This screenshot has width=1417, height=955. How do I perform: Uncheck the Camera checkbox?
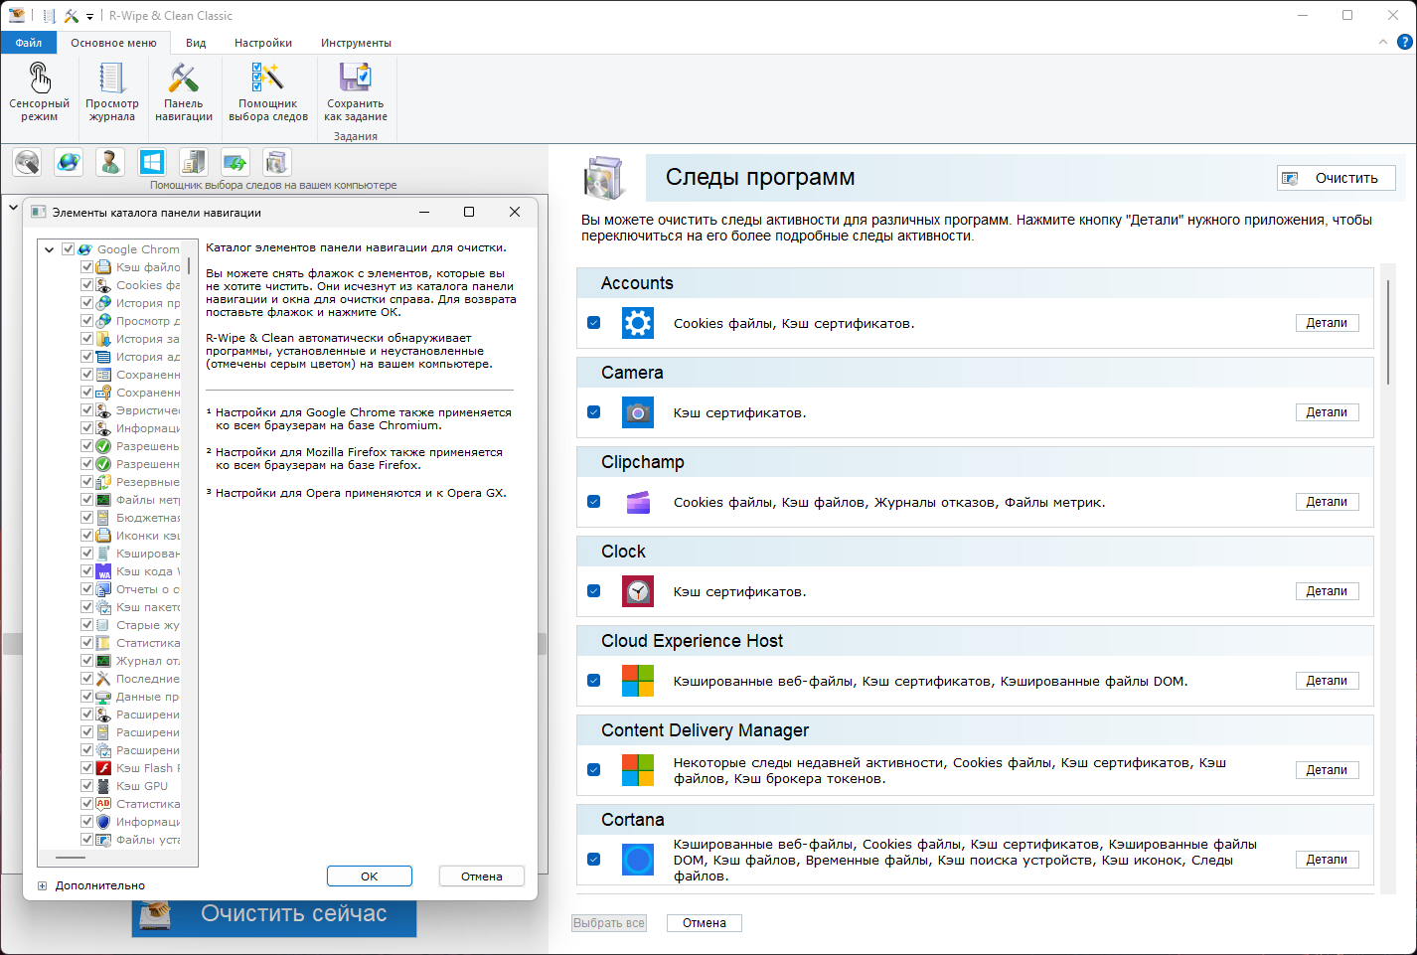[594, 412]
